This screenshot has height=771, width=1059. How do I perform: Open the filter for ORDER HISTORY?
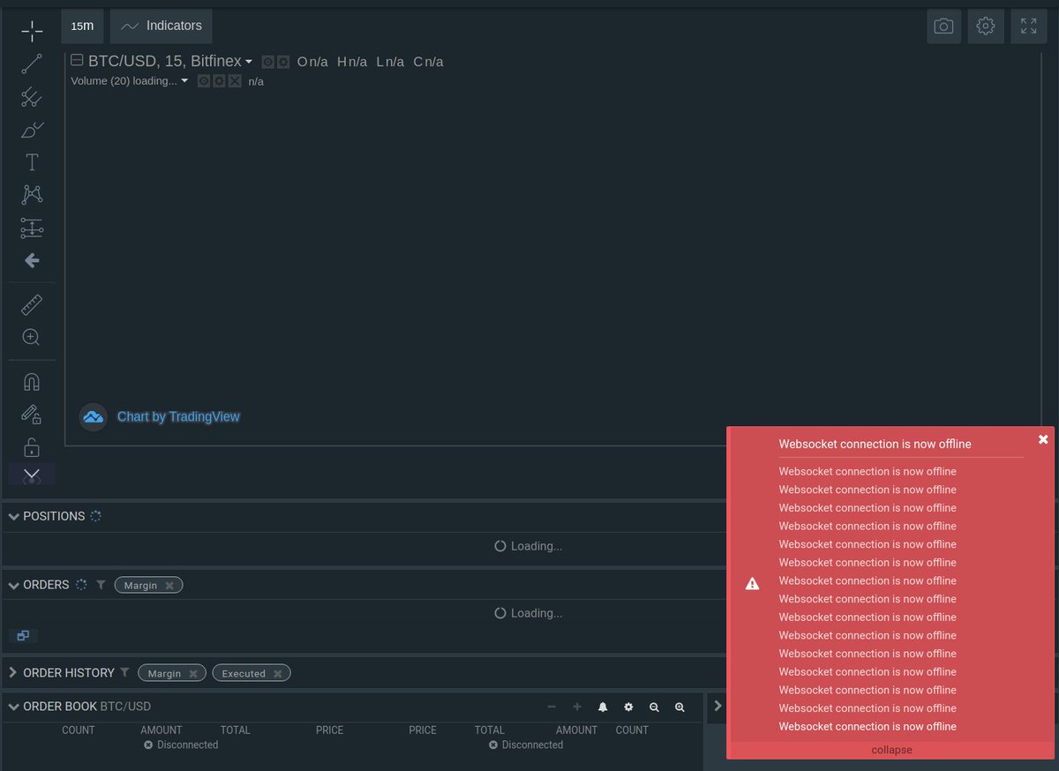[x=124, y=672]
